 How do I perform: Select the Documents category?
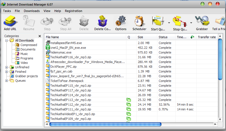[x=28, y=49]
